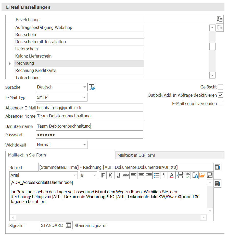The width and height of the screenshot is (227, 236).
Task: Select the Rechnung Kreditkarte row
Action: [79, 70]
